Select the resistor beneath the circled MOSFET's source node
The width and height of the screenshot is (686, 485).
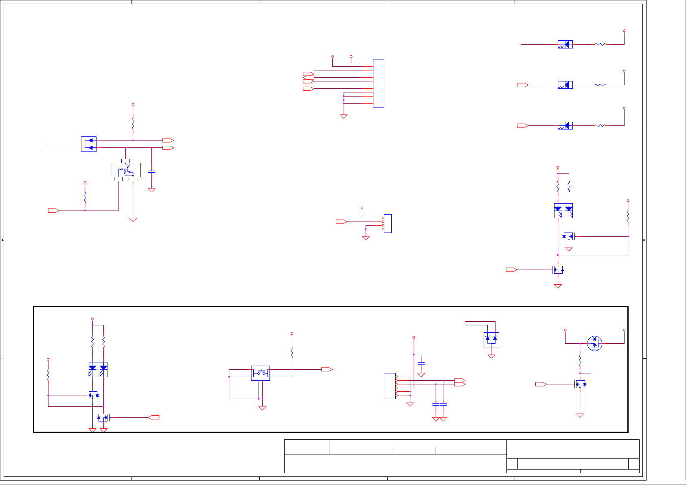coord(580,360)
